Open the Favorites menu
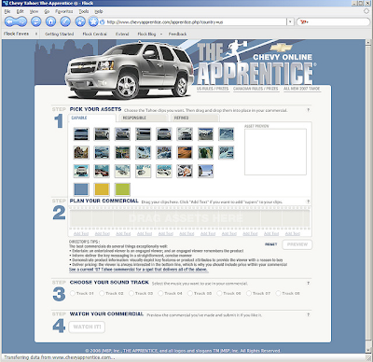The image size is (373, 362). point(63,11)
